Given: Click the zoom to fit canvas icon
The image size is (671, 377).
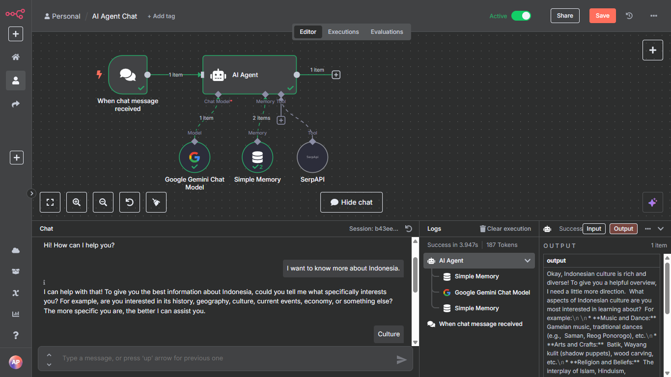Looking at the screenshot, I should tap(50, 202).
